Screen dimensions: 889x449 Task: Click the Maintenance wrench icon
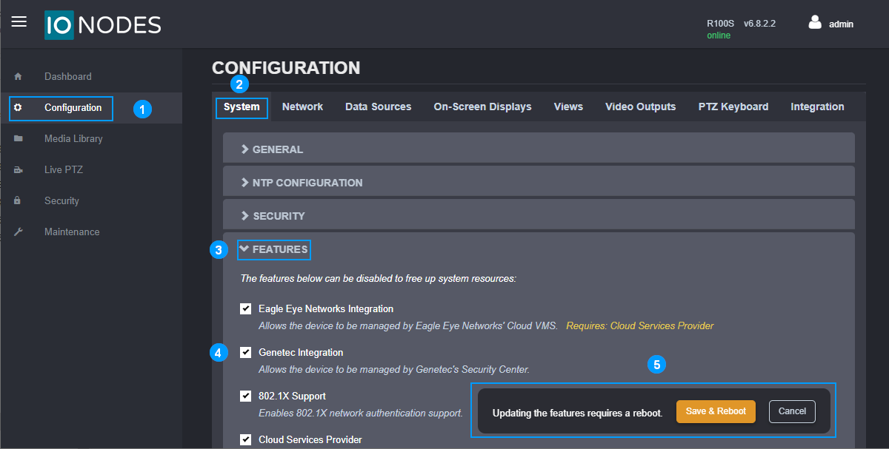click(17, 232)
